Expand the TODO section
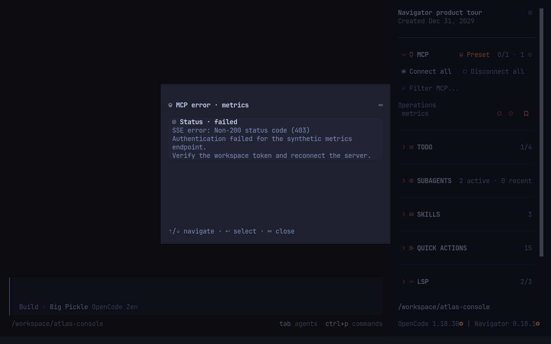551x344 pixels. [404, 147]
